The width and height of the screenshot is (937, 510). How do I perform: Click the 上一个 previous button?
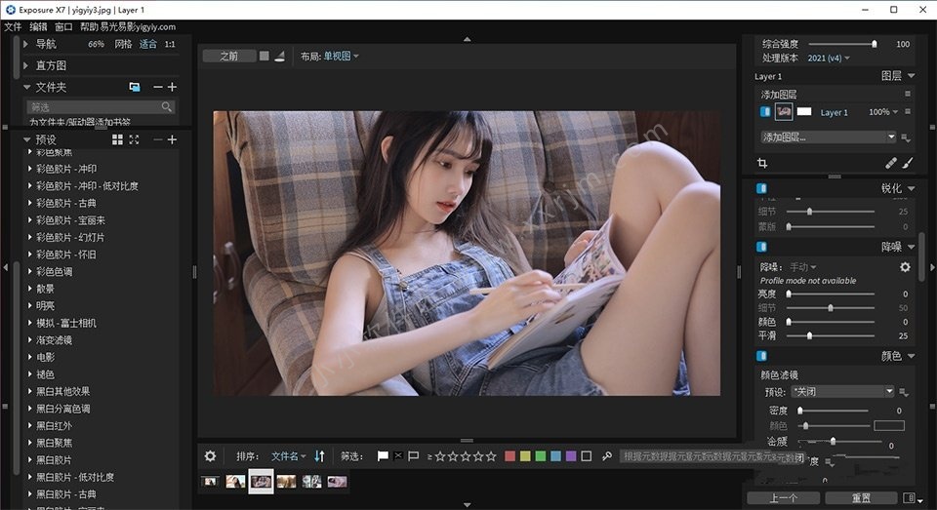click(x=784, y=498)
